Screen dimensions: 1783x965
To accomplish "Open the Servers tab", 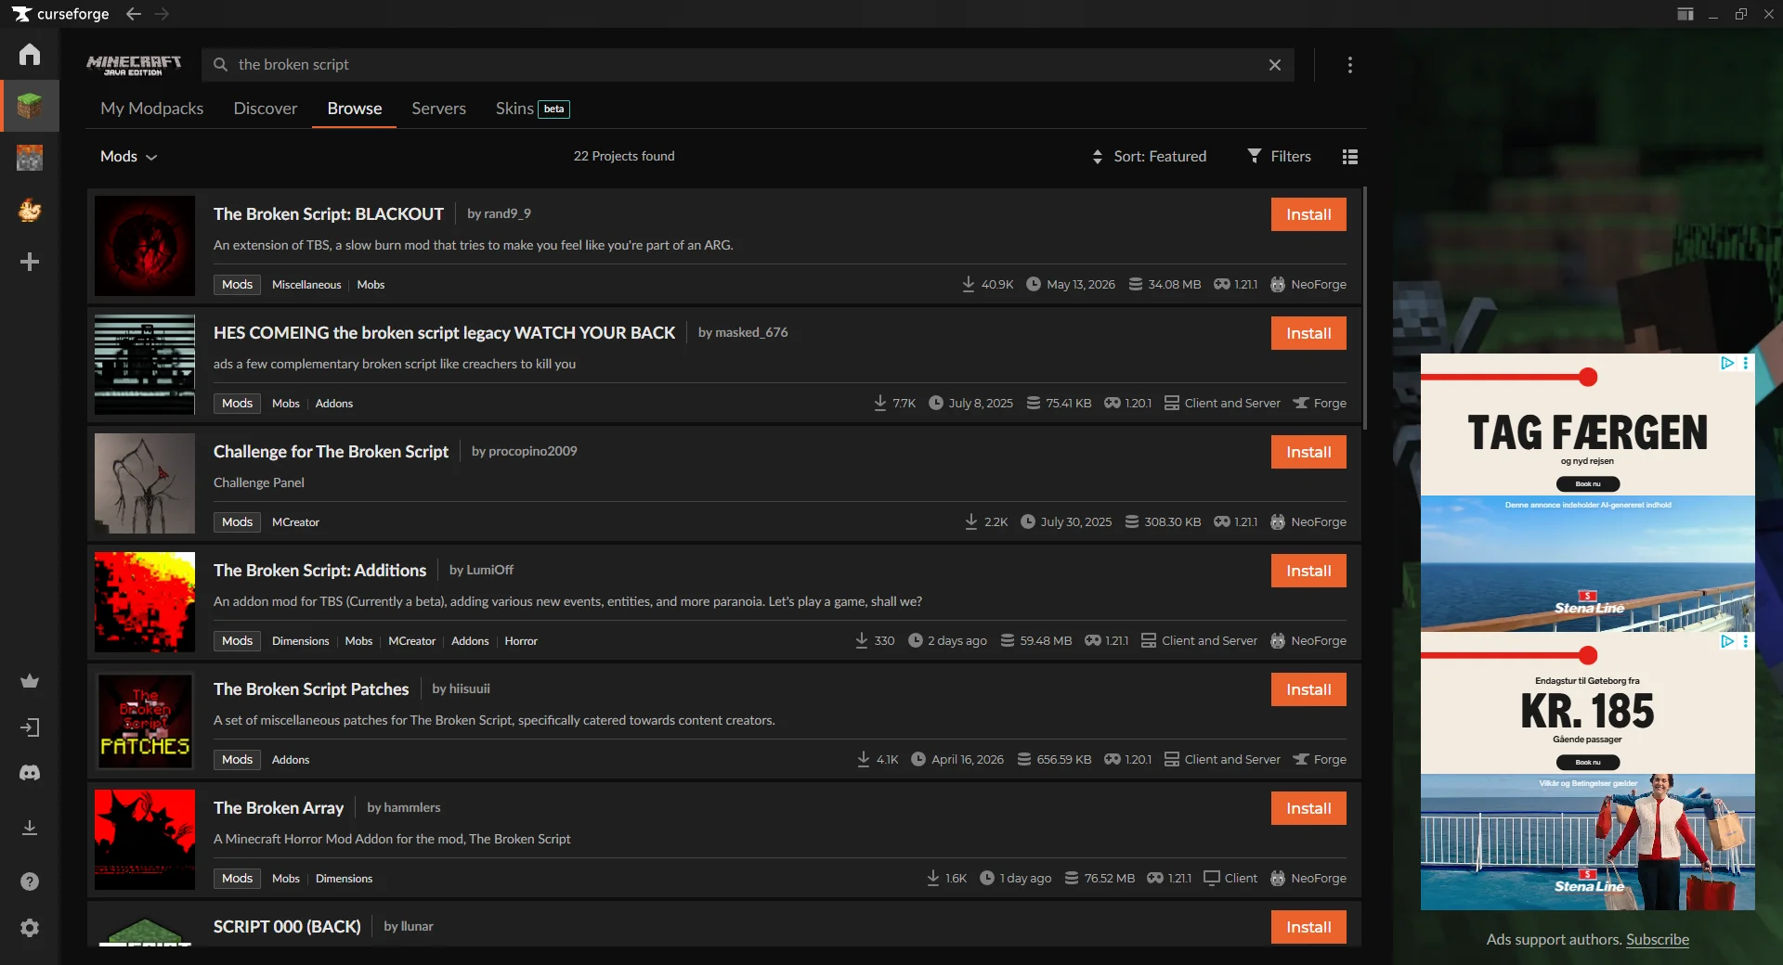I will coord(439,109).
